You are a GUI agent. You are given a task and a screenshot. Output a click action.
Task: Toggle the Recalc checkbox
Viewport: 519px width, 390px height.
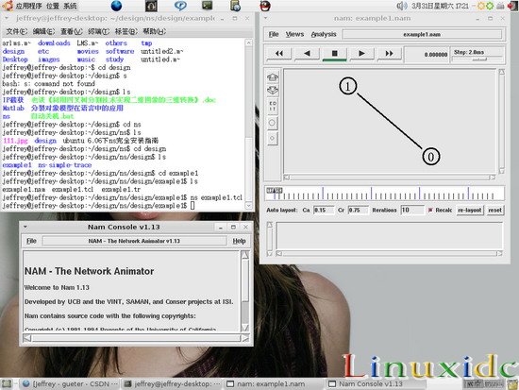click(x=430, y=210)
